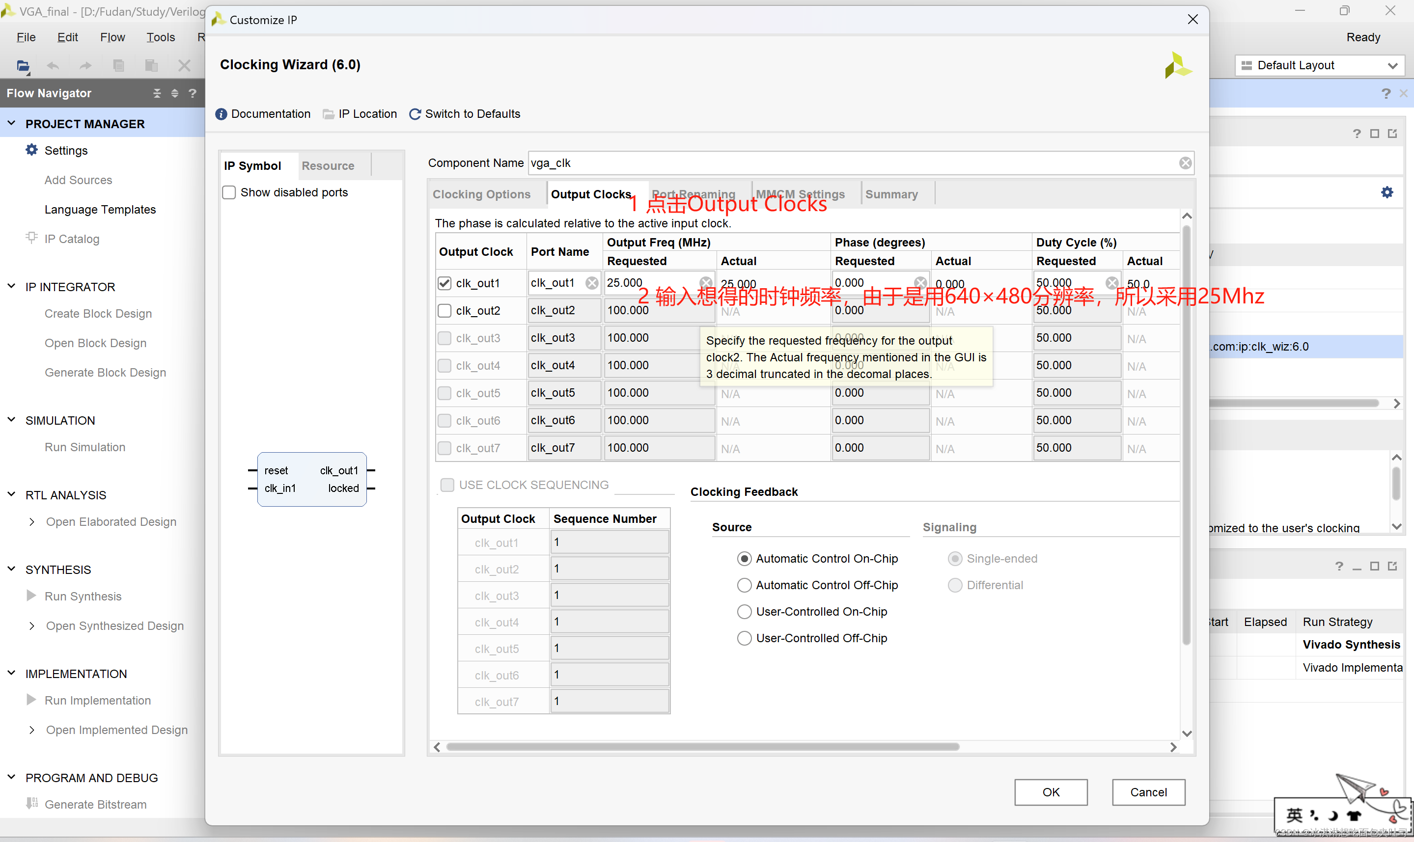Click Cancel in Customize IP dialog
This screenshot has height=842, width=1414.
pyautogui.click(x=1148, y=792)
